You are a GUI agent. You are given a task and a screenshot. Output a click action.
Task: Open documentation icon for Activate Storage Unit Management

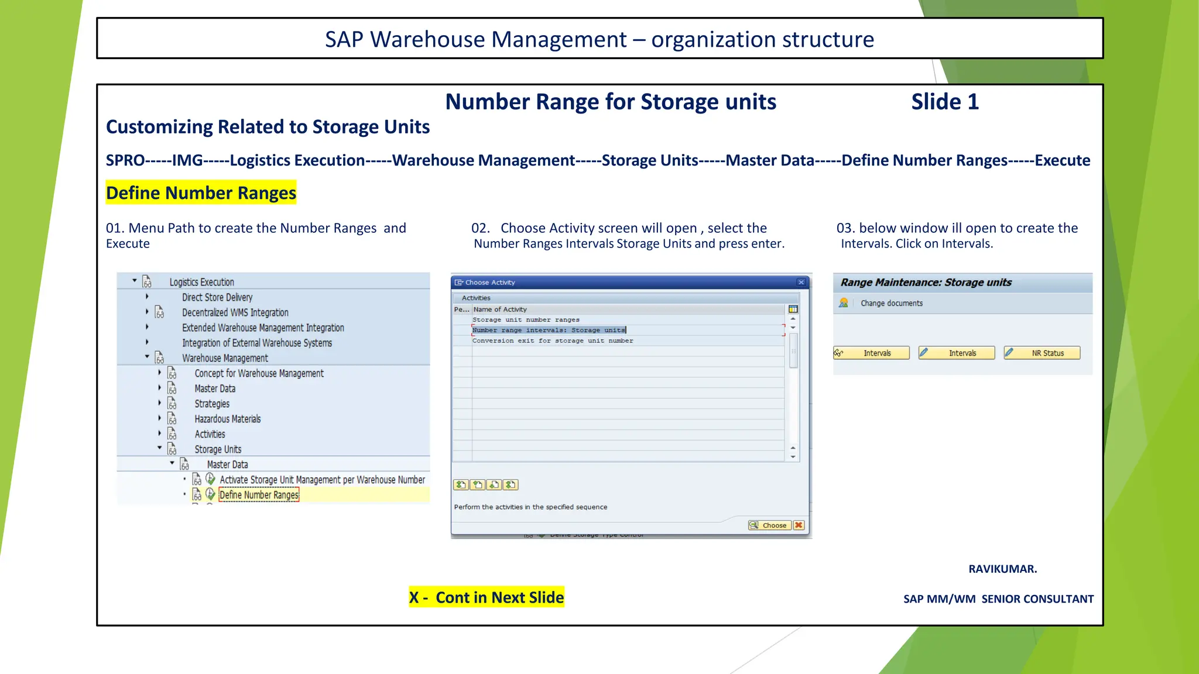[x=197, y=479]
